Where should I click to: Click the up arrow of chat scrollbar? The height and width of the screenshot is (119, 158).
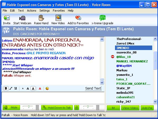pos(102,39)
